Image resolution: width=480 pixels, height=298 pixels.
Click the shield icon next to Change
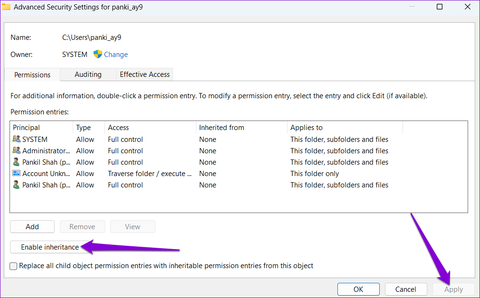[97, 54]
